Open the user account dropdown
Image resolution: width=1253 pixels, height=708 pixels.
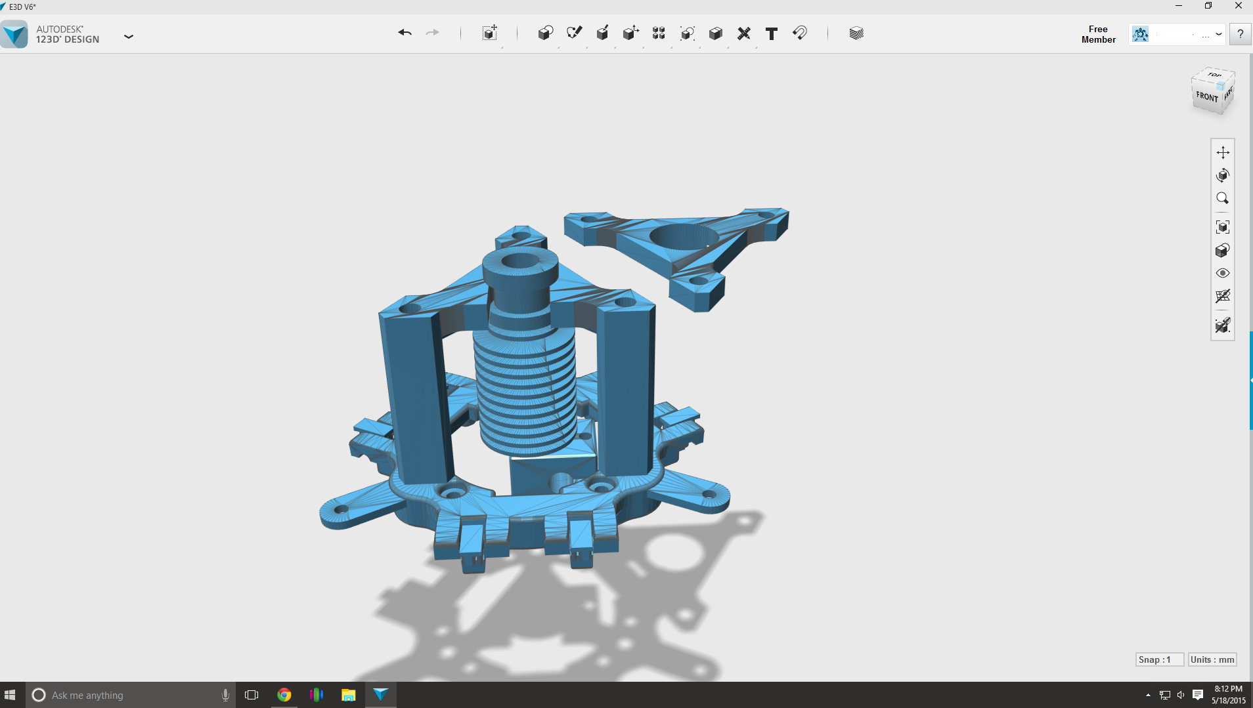pos(1218,34)
